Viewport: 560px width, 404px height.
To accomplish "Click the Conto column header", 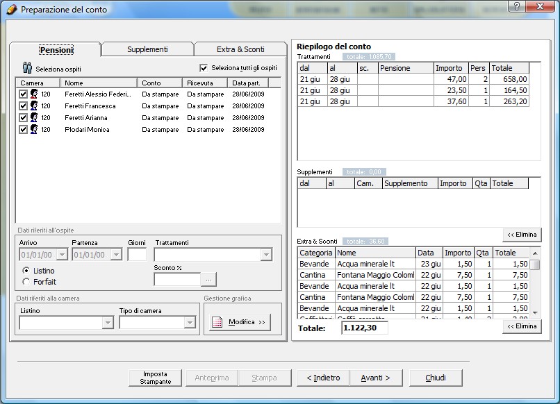I will (160, 83).
